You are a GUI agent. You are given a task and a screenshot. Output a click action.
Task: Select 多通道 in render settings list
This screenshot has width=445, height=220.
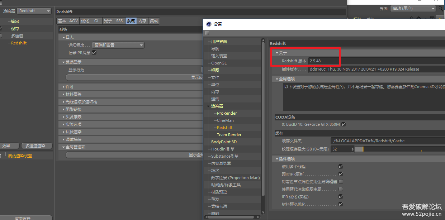pyautogui.click(x=17, y=36)
